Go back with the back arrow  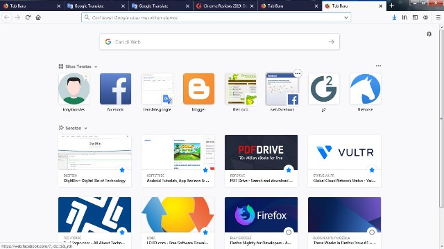6,17
